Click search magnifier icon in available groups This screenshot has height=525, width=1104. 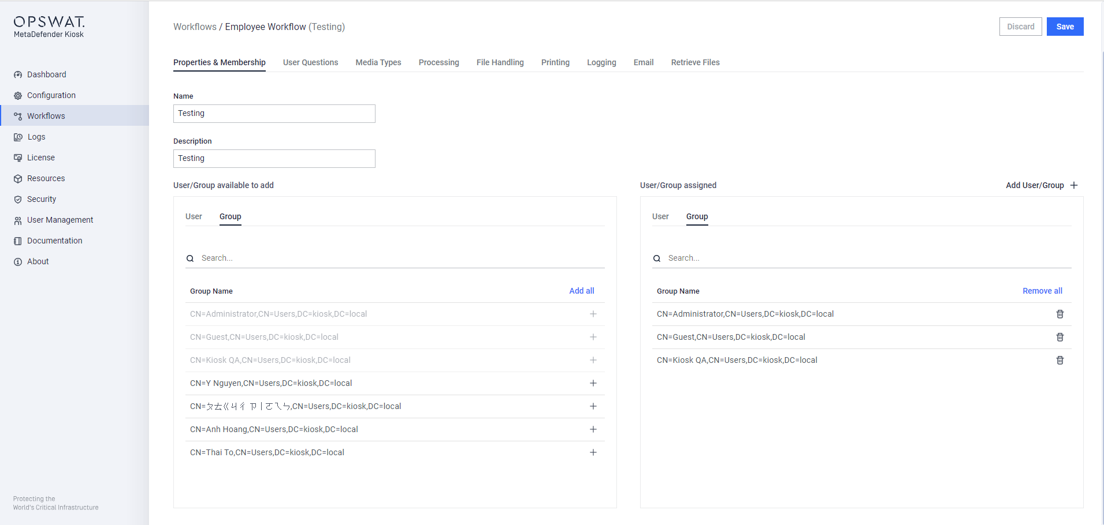click(x=190, y=258)
